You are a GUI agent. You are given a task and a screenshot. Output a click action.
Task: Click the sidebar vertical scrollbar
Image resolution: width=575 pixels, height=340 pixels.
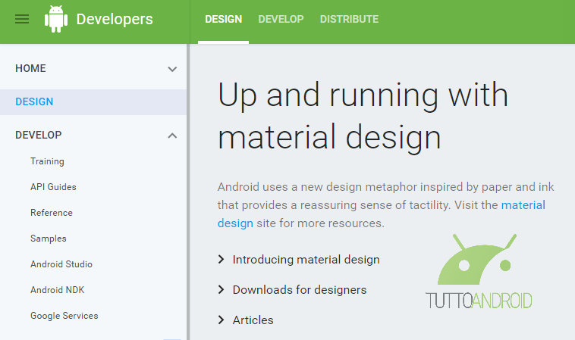coord(188,192)
